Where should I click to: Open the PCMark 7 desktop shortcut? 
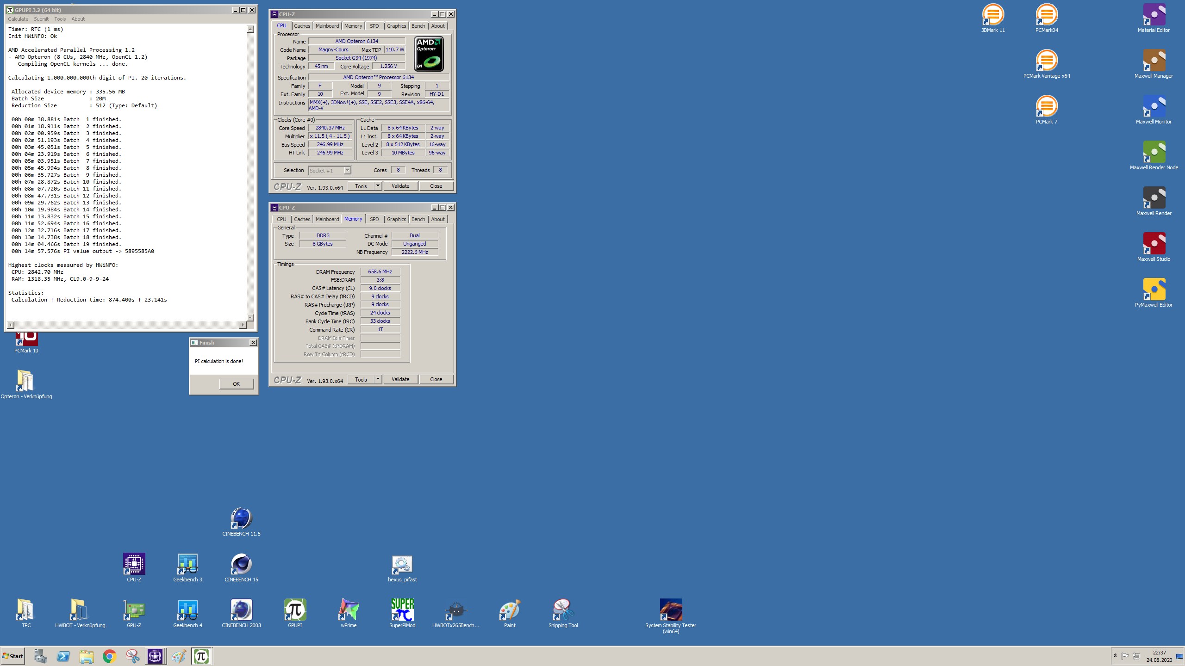(1047, 110)
